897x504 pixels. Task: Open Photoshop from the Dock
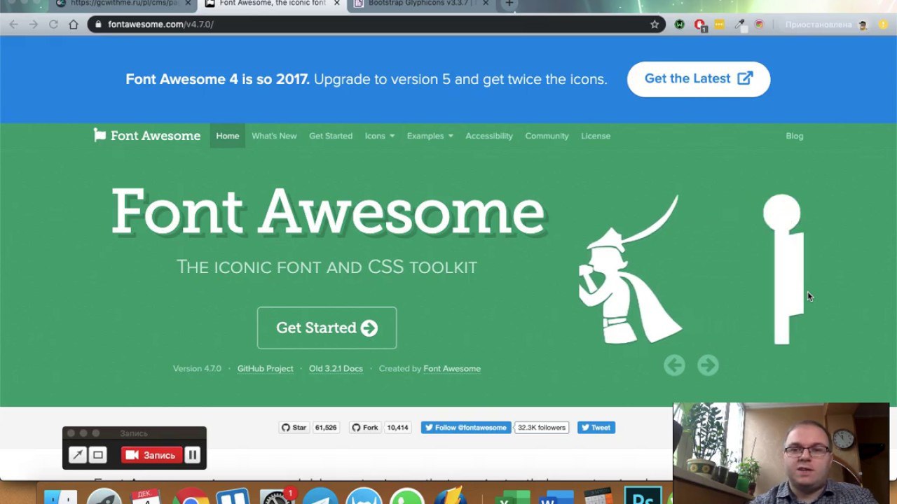(643, 496)
